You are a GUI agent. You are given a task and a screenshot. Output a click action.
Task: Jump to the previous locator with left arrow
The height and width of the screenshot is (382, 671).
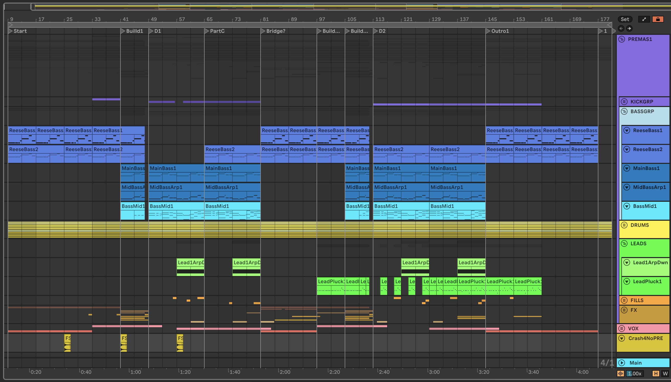click(x=621, y=28)
